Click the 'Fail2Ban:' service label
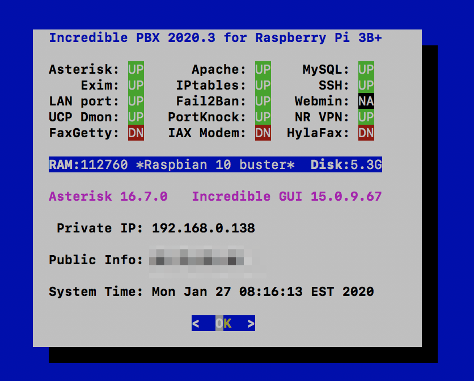The width and height of the screenshot is (474, 381). pos(211,101)
